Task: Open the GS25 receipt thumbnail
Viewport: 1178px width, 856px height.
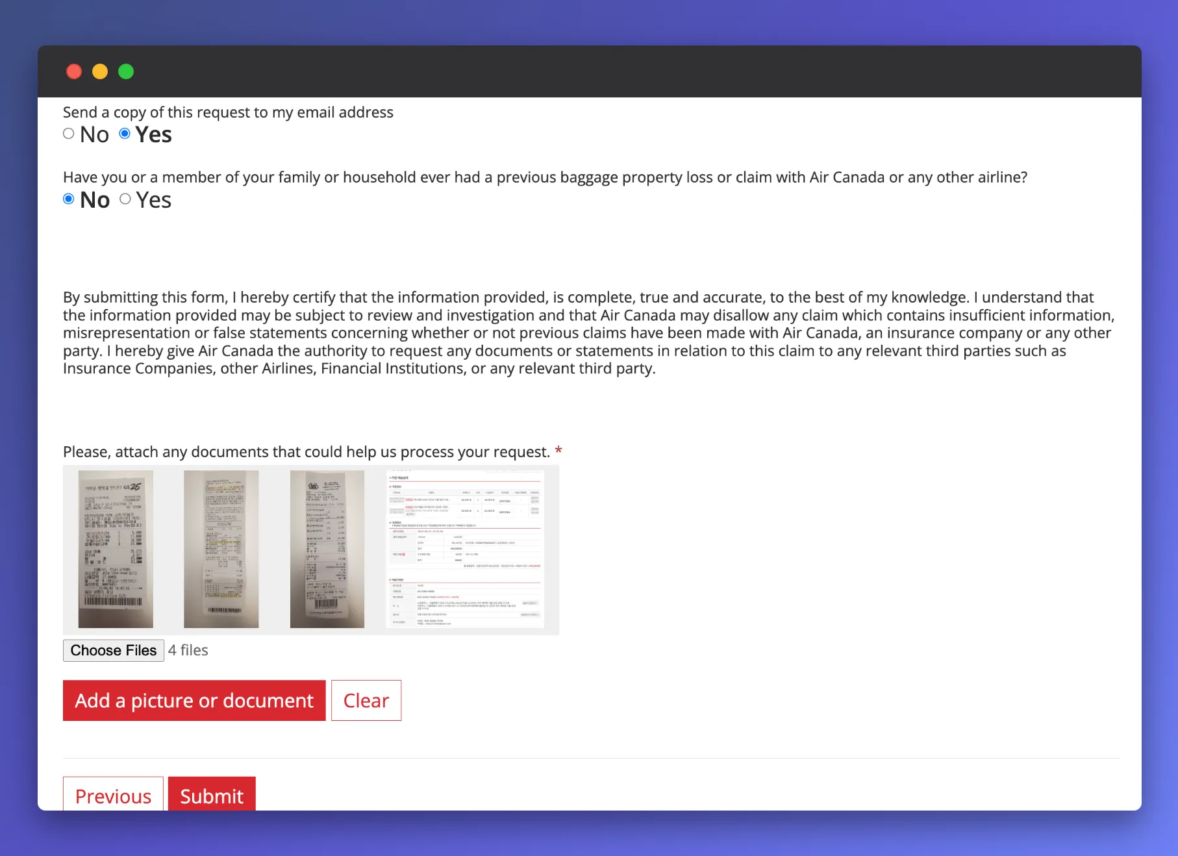Action: point(116,549)
